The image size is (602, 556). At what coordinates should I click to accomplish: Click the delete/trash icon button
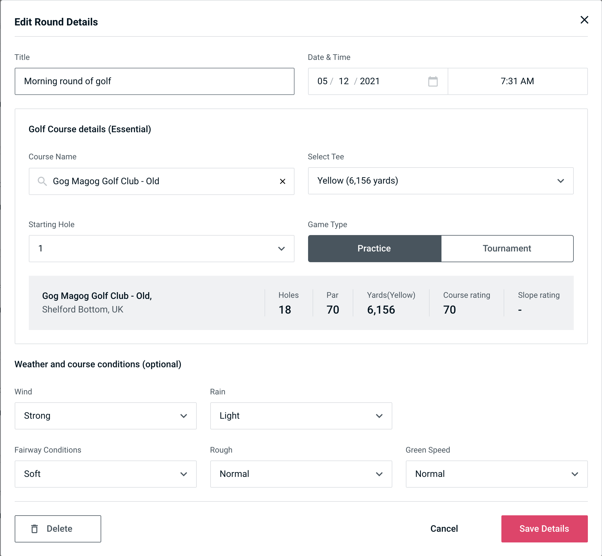(x=36, y=528)
